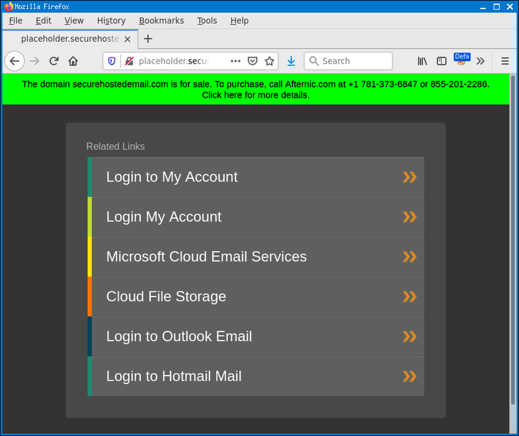
Task: Select the placeholder.securehosted tab
Action: point(70,39)
